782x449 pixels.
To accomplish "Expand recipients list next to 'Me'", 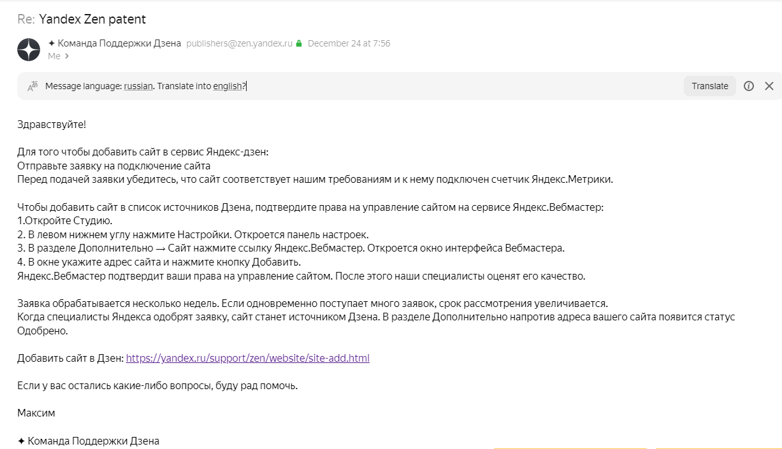I will pyautogui.click(x=66, y=56).
